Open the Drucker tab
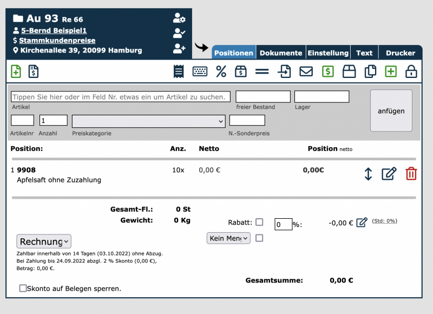This screenshot has width=433, height=314. (400, 53)
